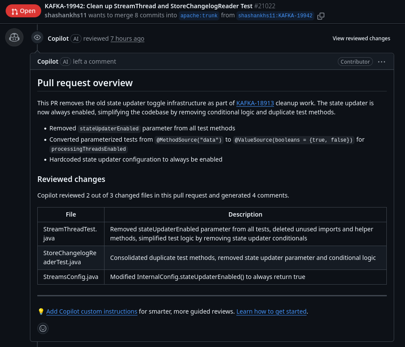405x347 pixels.
Task: Click the AI badge in the comment header
Action: click(x=65, y=62)
